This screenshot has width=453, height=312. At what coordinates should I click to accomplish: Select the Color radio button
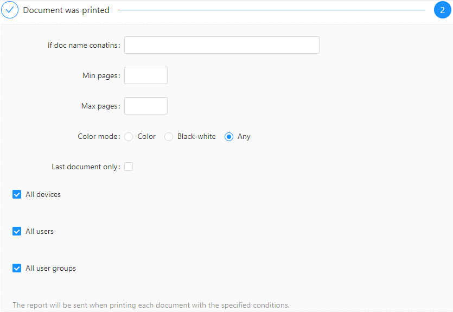[x=129, y=137]
